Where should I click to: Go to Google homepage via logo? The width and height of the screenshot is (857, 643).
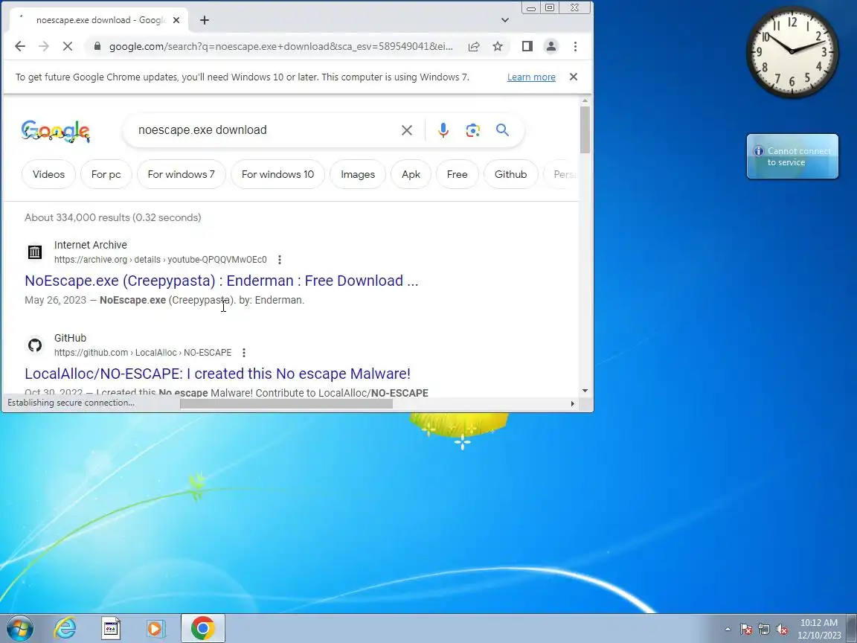point(55,131)
